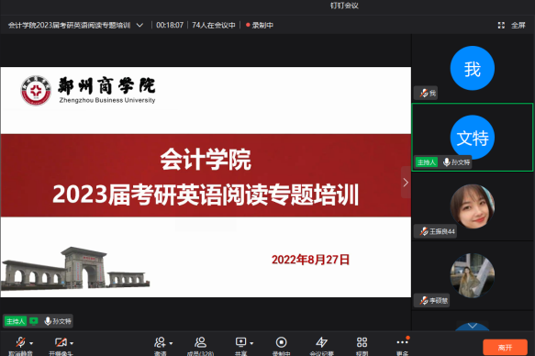Expand share options arrow beside share icon
The height and width of the screenshot is (356, 535).
tap(251, 343)
